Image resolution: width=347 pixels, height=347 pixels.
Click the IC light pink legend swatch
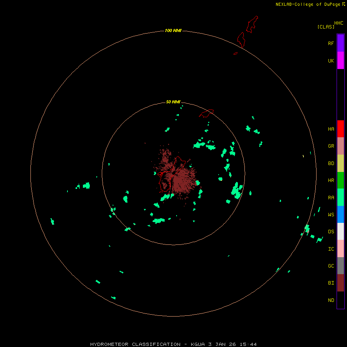click(x=340, y=249)
